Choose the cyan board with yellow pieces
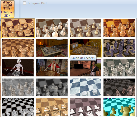This screenshot has height=117, width=137. (119, 107)
